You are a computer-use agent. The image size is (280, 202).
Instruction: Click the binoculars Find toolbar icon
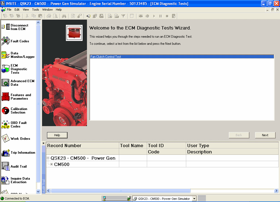pyautogui.click(x=64, y=16)
